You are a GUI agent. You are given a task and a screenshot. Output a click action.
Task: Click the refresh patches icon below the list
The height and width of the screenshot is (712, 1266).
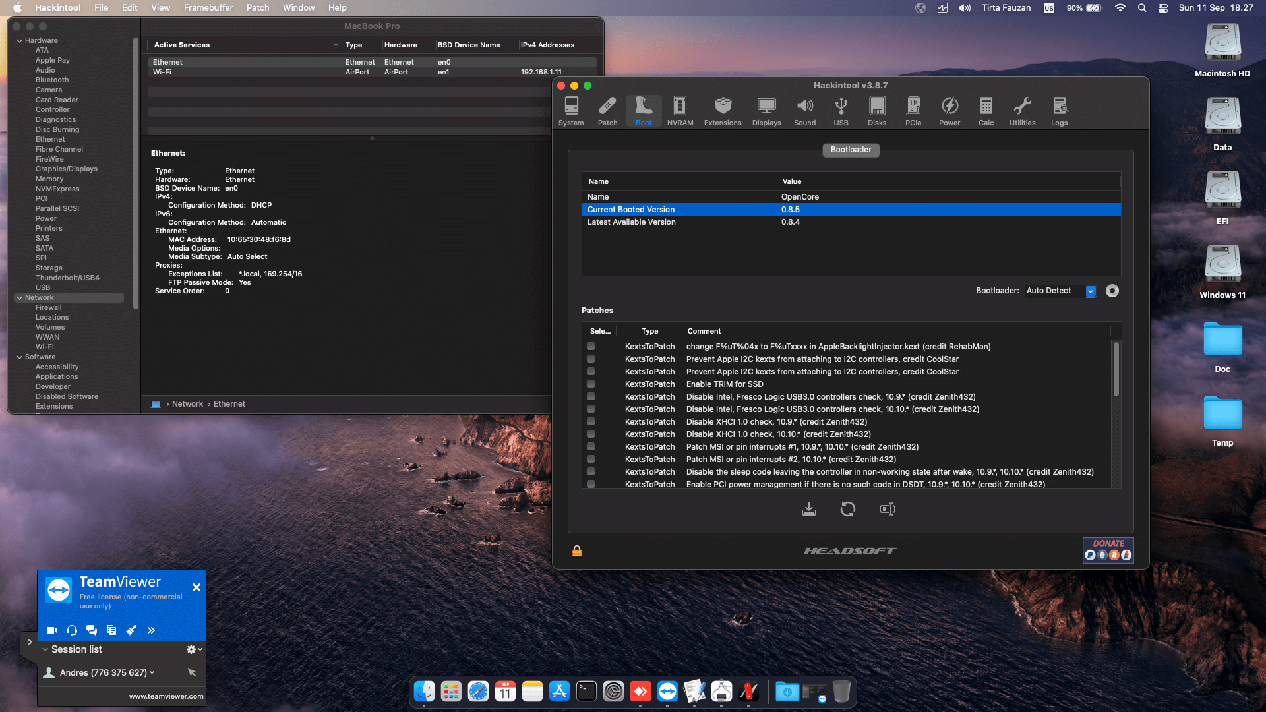point(848,509)
